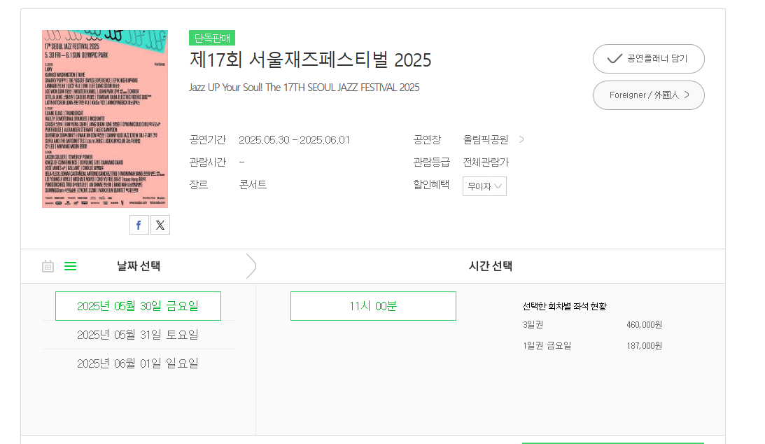Select the date 2025년 06월 01일 일요일
The image size is (765, 444).
(138, 363)
